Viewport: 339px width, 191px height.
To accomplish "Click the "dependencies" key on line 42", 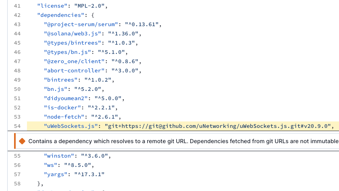I will coord(61,15).
